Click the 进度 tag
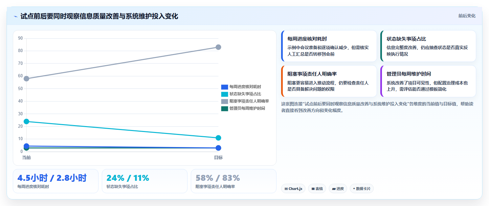Viewport: 489px width, 206px height. 338,189
